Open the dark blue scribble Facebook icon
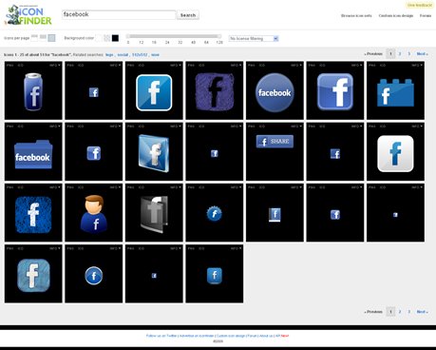The height and width of the screenshot is (350, 436). 33,215
